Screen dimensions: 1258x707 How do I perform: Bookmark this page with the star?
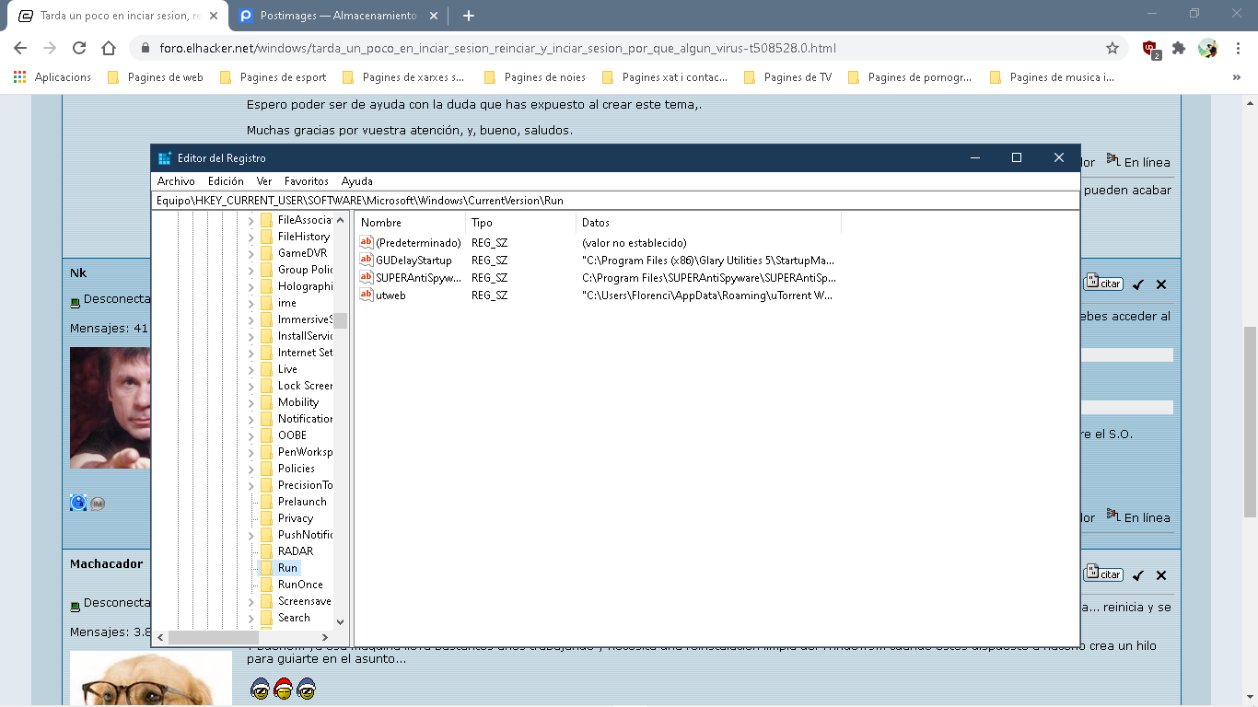coord(1112,48)
